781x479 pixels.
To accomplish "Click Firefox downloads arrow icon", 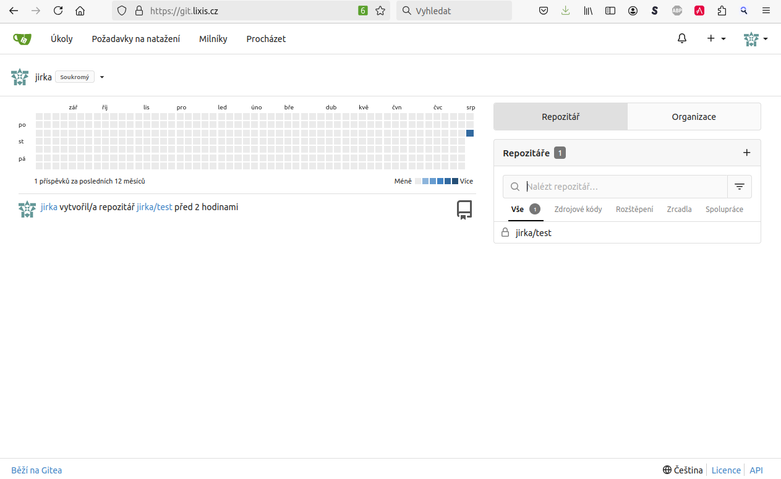I will 565,11.
